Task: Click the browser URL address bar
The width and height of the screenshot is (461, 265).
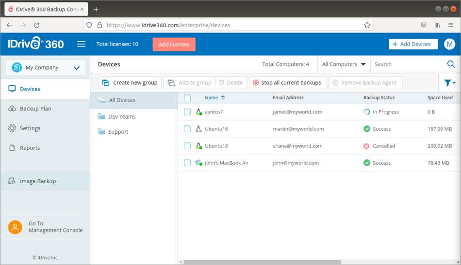Action: tap(228, 25)
